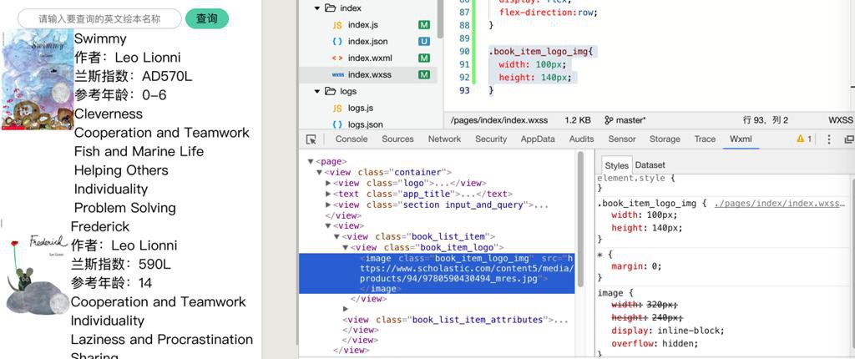Collapse the book_item_logo view node

(x=346, y=248)
